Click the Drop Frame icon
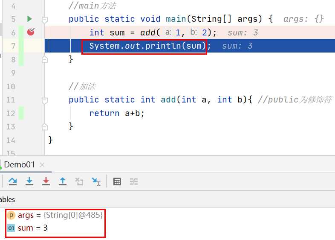Image resolution: width=335 pixels, height=240 pixels. tap(79, 181)
